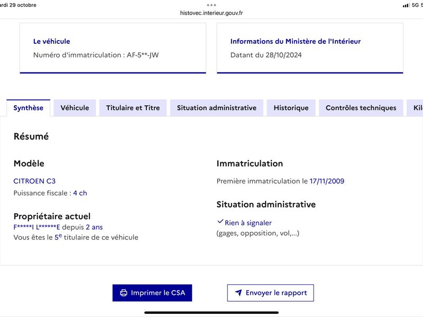Click the Envoyer le rapport button

tap(271, 293)
